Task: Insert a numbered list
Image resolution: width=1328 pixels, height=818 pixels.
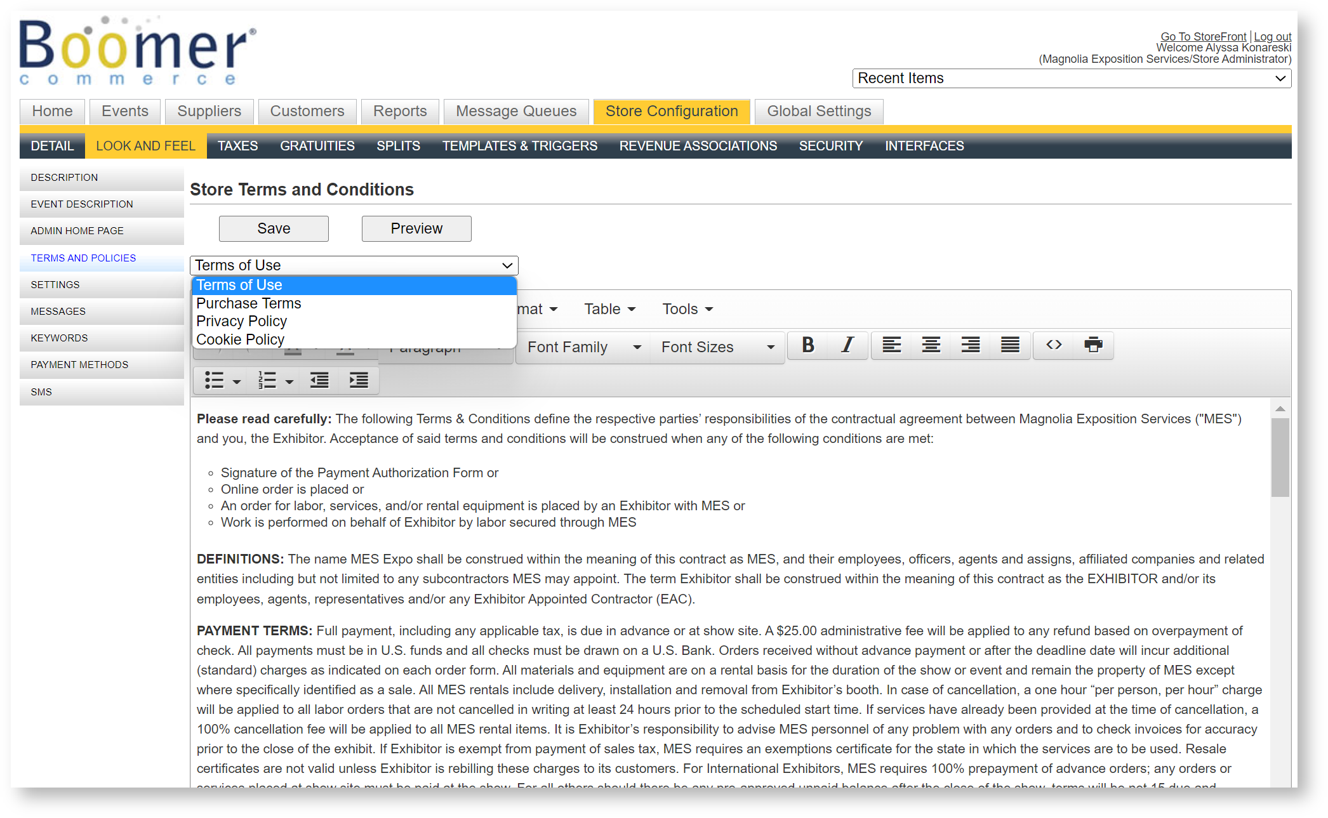Action: [x=267, y=381]
